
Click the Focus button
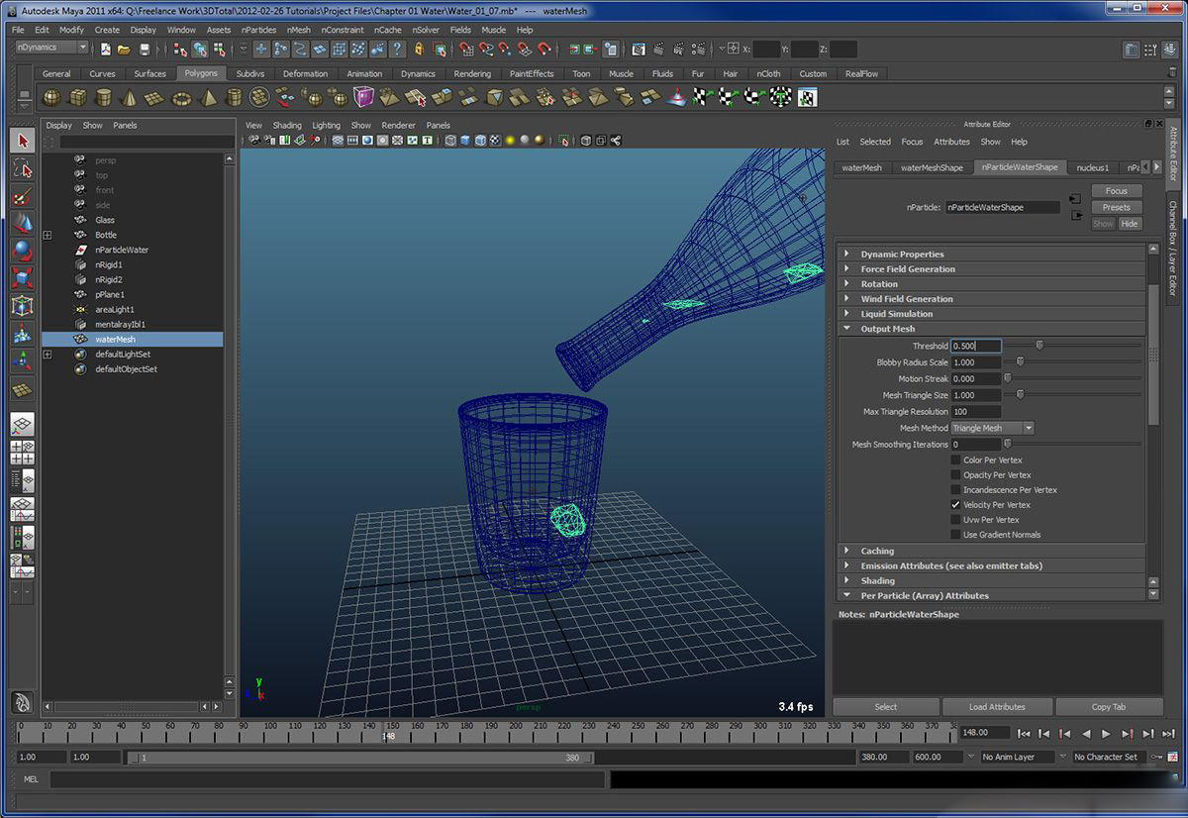click(x=1117, y=191)
